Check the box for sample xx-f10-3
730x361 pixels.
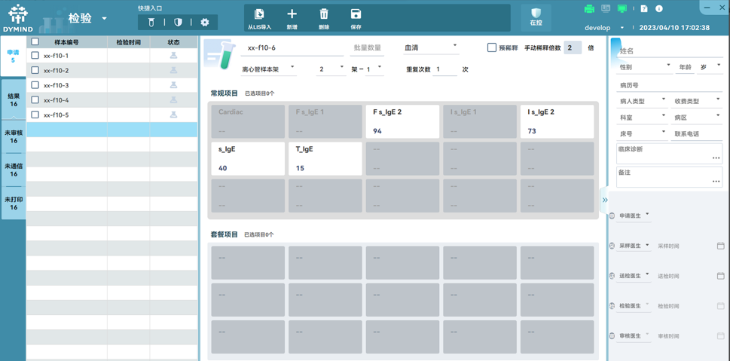click(35, 85)
